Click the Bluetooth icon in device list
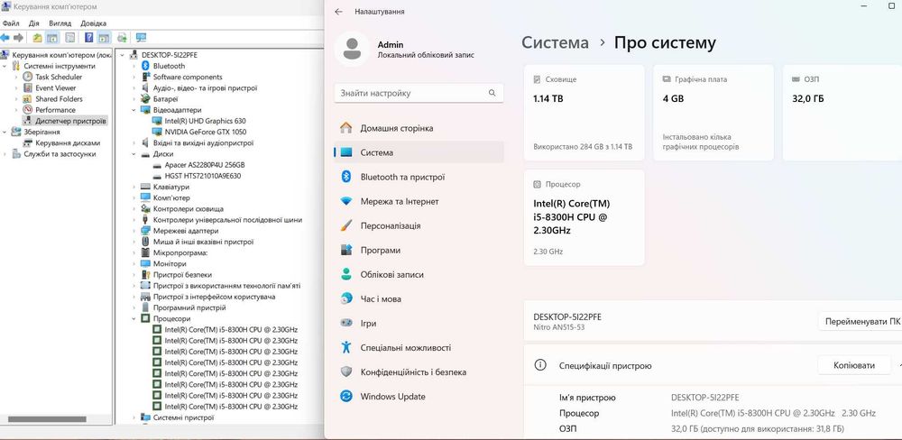This screenshot has width=902, height=440. point(145,66)
